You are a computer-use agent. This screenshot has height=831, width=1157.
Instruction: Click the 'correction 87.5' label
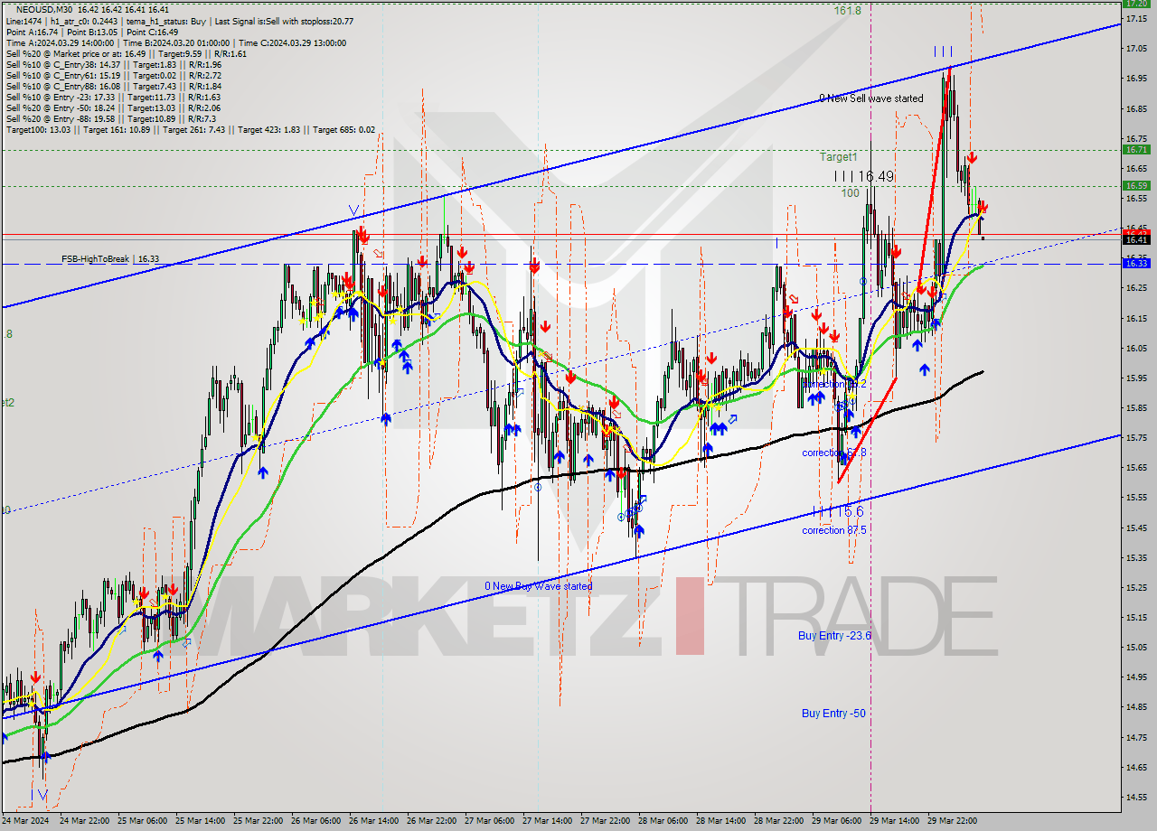833,530
